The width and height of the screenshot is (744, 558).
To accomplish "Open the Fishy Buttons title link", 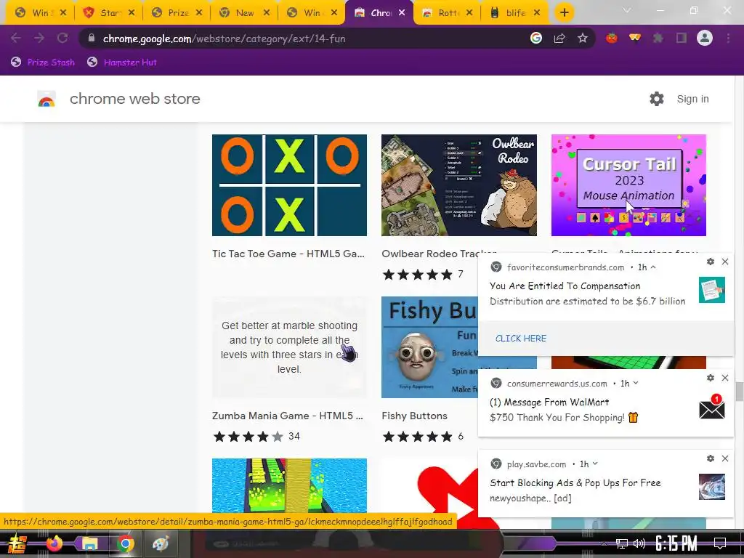I will (415, 416).
